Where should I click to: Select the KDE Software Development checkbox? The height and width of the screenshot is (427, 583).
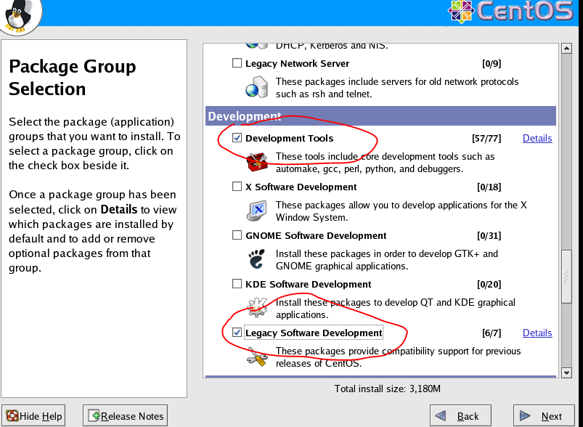click(237, 284)
